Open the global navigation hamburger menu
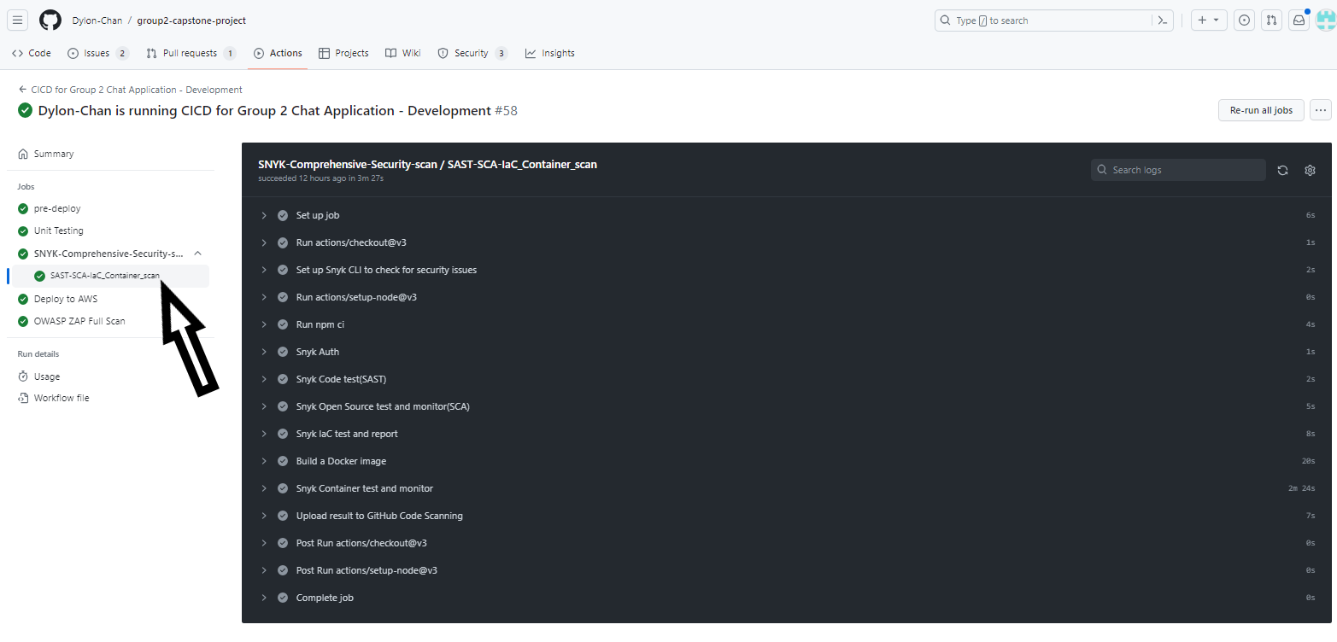The image size is (1337, 642). point(17,20)
